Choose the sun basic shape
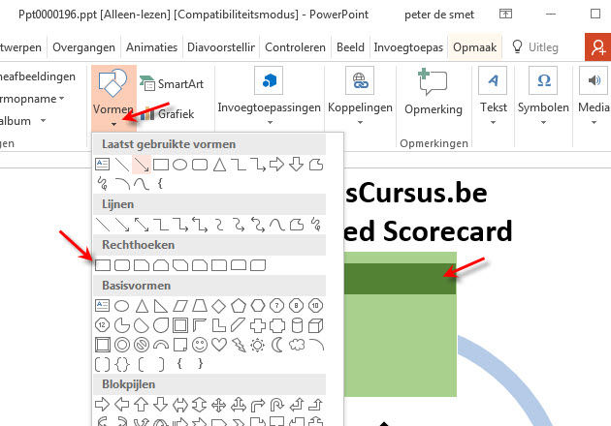This screenshot has width=611, height=426. (x=258, y=345)
